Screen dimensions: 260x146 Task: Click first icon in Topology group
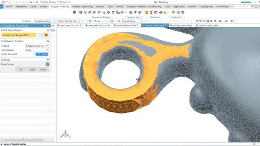(x=173, y=12)
